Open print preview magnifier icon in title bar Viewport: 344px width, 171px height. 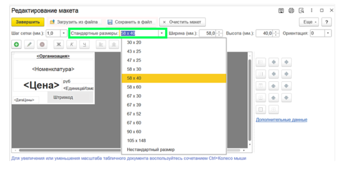click(301, 10)
